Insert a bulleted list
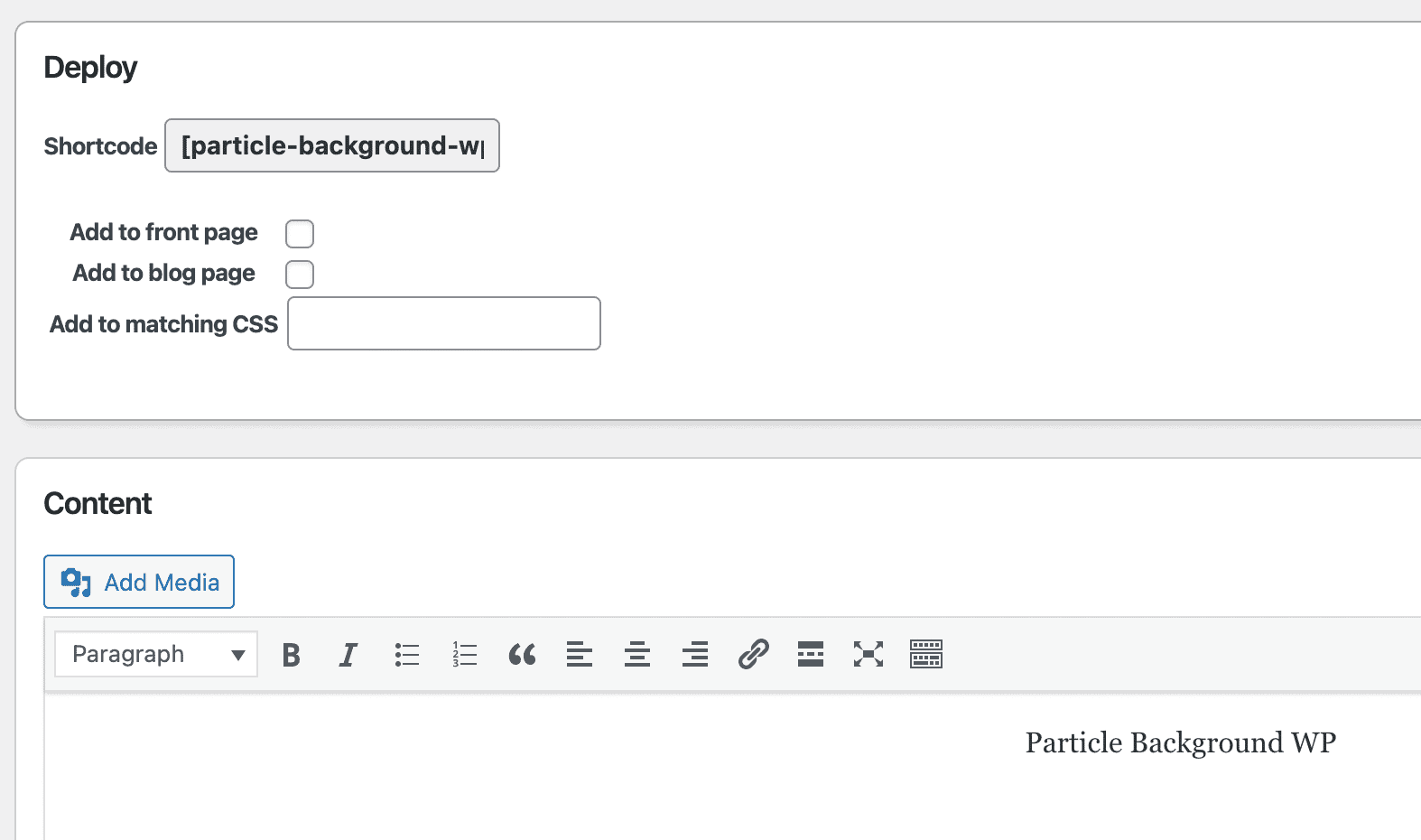This screenshot has width=1421, height=840. coord(406,654)
